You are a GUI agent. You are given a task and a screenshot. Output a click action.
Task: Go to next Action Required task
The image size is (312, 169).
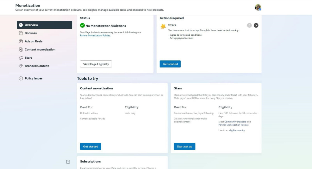[256, 25]
